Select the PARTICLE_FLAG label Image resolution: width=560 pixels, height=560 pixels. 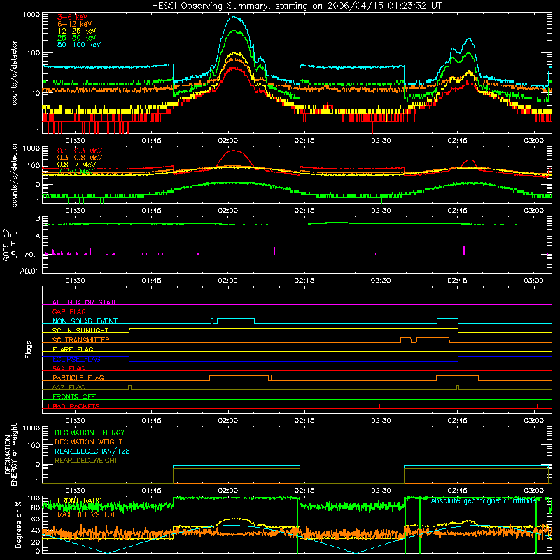tap(78, 377)
